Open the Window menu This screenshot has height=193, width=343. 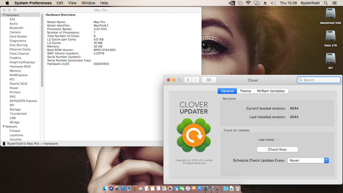[x=88, y=3]
